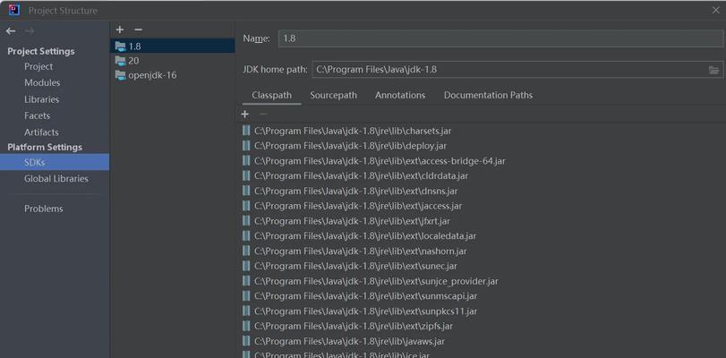Select the zipfs.jar path text
The image size is (726, 358).
tap(354, 326)
